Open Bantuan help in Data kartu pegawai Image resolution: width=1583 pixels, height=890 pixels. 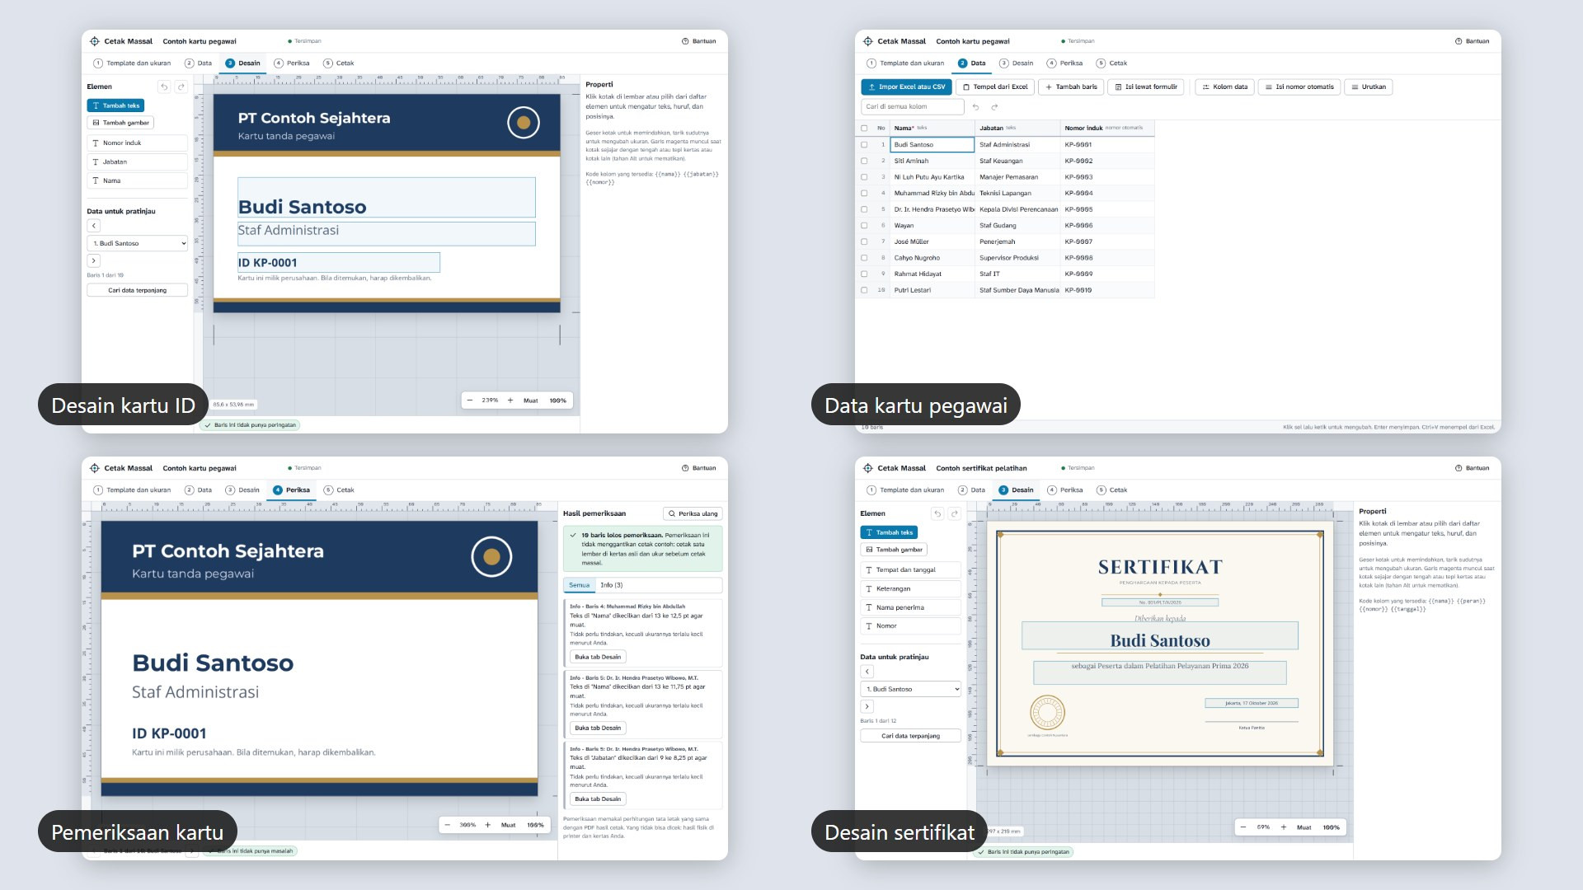[1473, 41]
